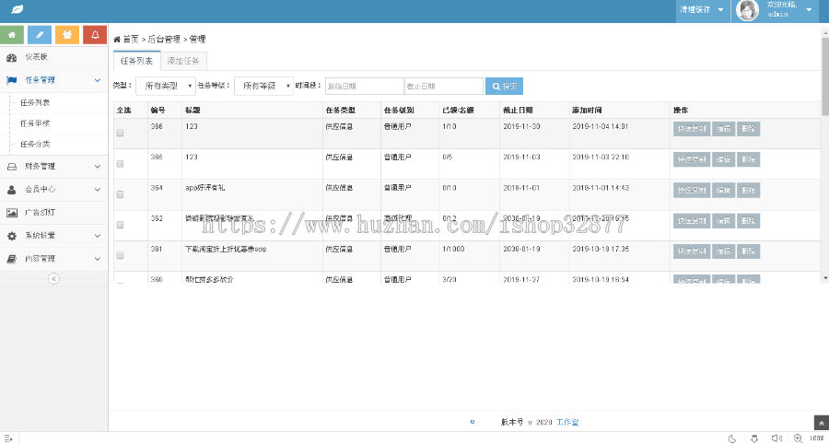Image resolution: width=829 pixels, height=444 pixels.
Task: Open 任务分类 in the sidebar submenu
Action: click(x=35, y=145)
